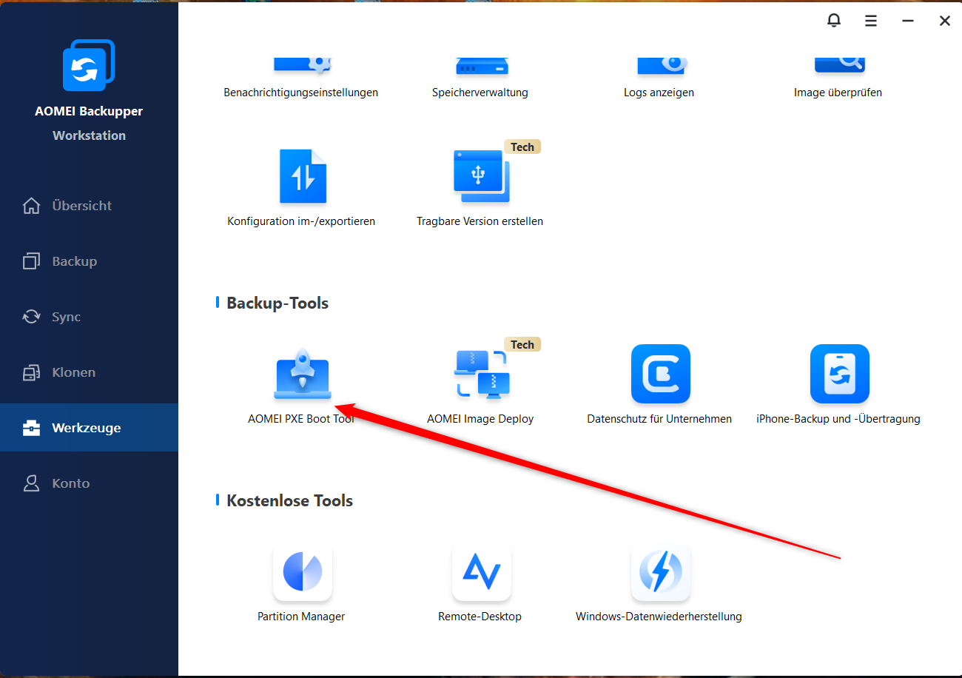This screenshot has width=962, height=678.
Task: Open Datenschutz für Unternehmen icon
Action: tap(660, 374)
